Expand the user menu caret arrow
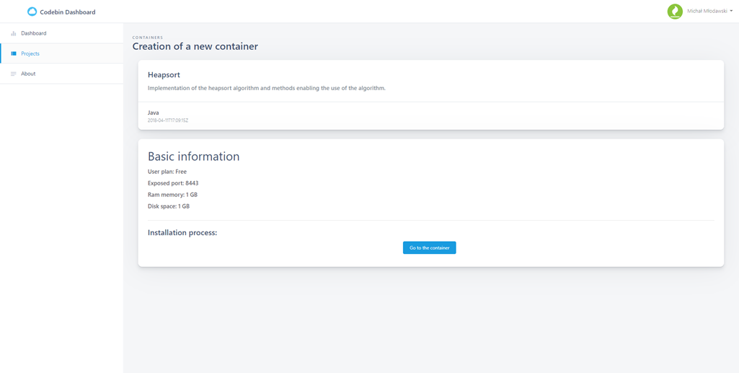739x373 pixels. pyautogui.click(x=731, y=12)
